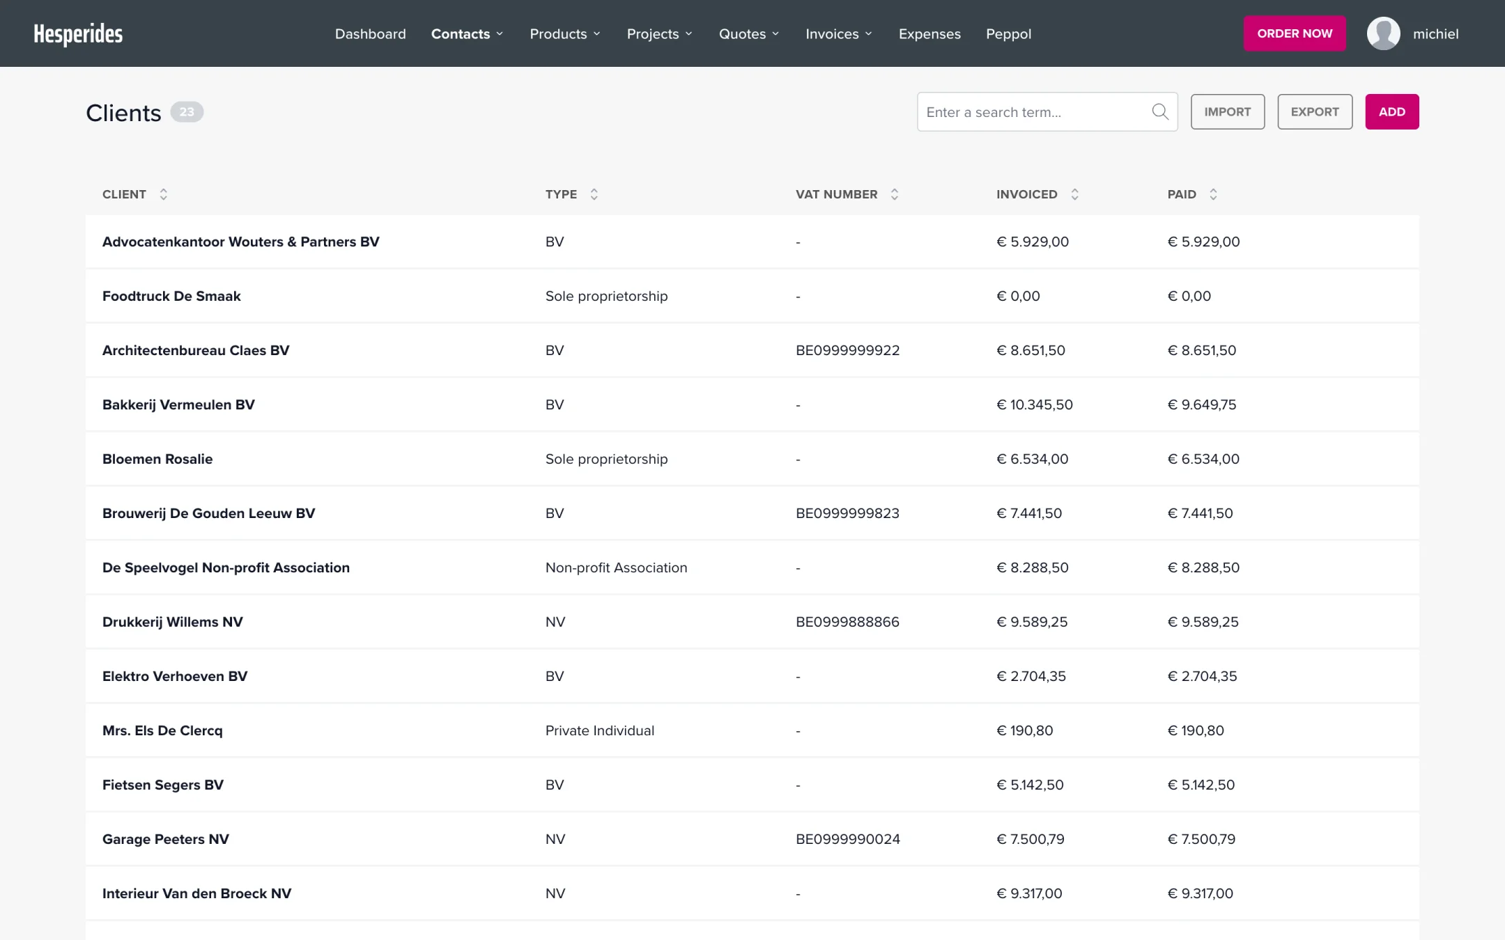This screenshot has width=1505, height=940.
Task: Sort by TYPE column arrows
Action: pyautogui.click(x=594, y=194)
